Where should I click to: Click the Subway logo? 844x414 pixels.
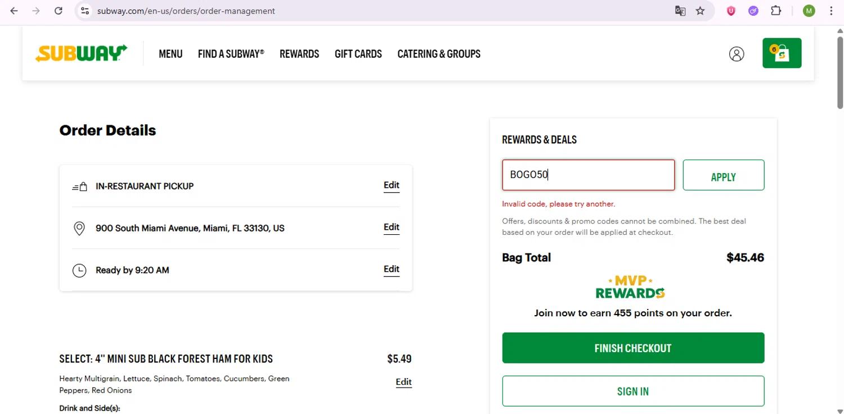(x=81, y=53)
